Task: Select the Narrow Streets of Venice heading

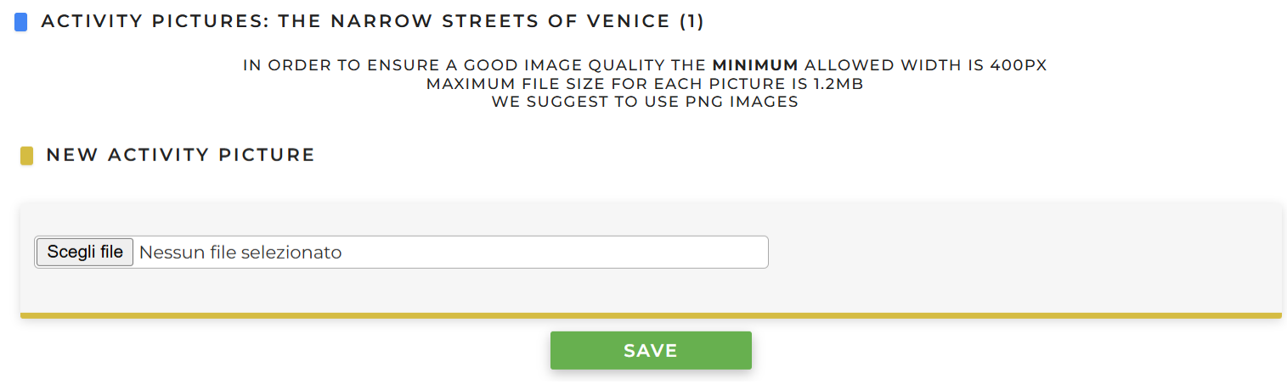Action: pos(372,21)
